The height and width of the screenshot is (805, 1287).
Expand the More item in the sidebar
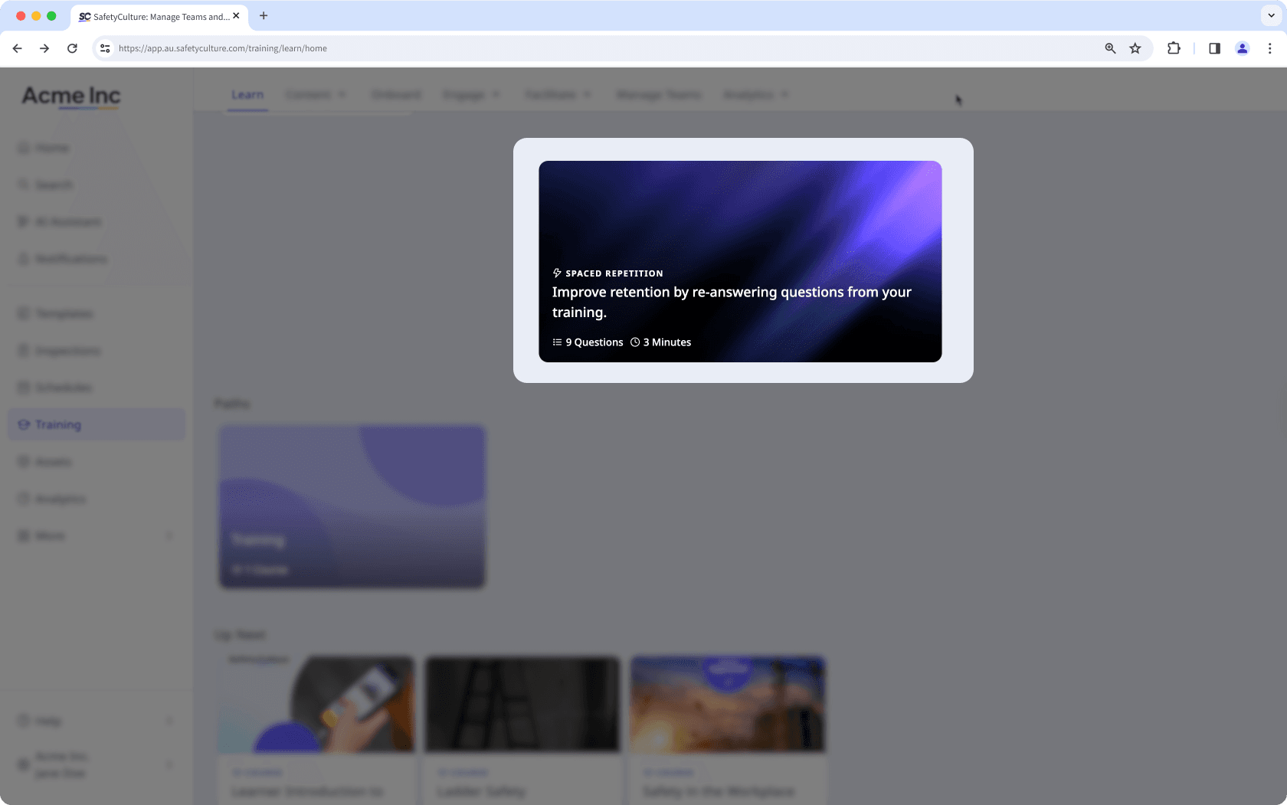pyautogui.click(x=48, y=535)
